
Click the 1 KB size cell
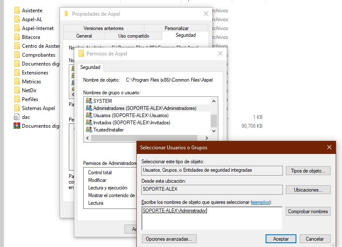click(258, 117)
